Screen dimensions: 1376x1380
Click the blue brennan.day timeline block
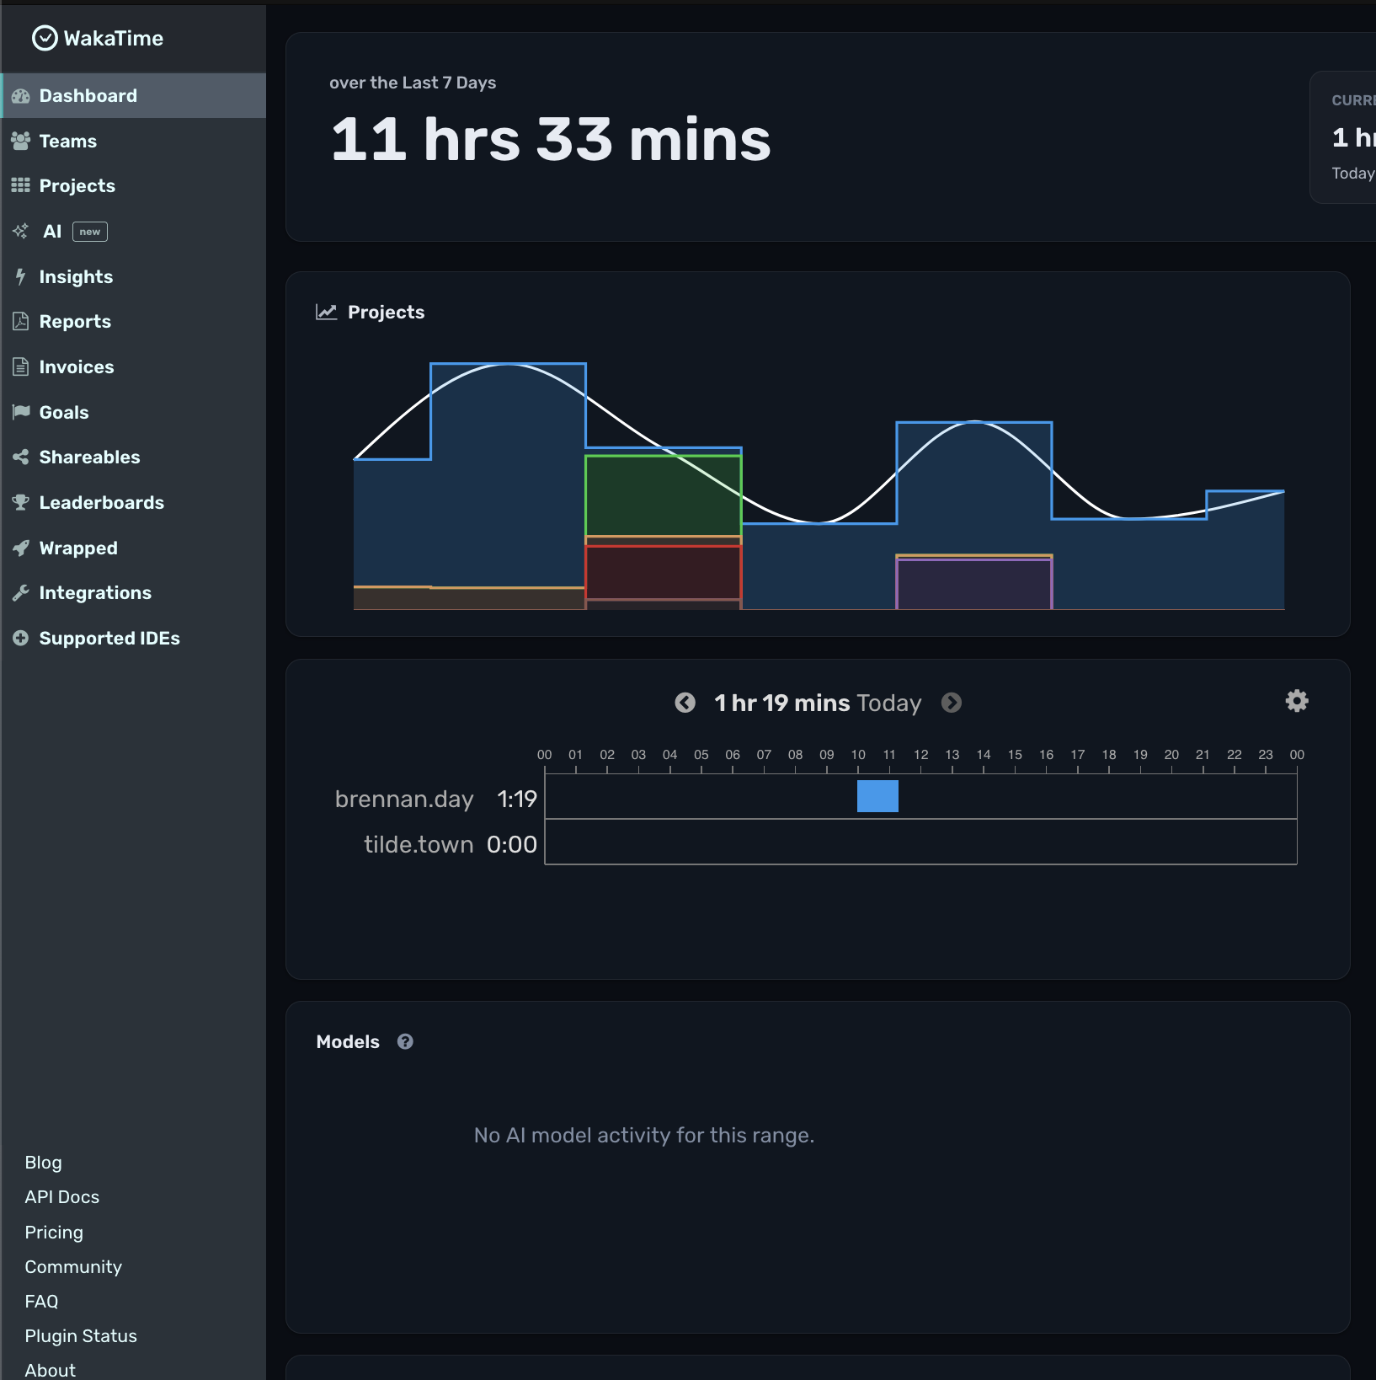877,796
